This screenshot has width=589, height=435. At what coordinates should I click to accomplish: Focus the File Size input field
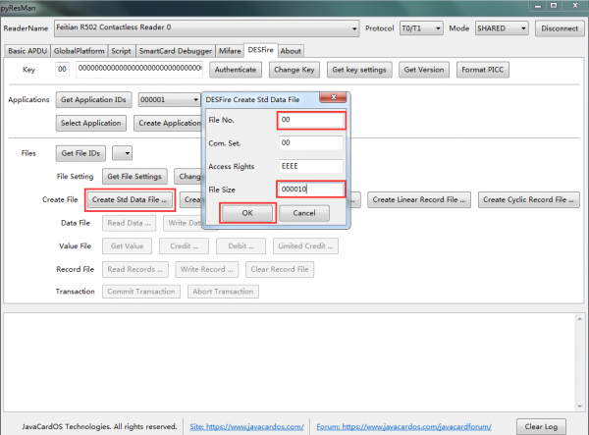(311, 190)
